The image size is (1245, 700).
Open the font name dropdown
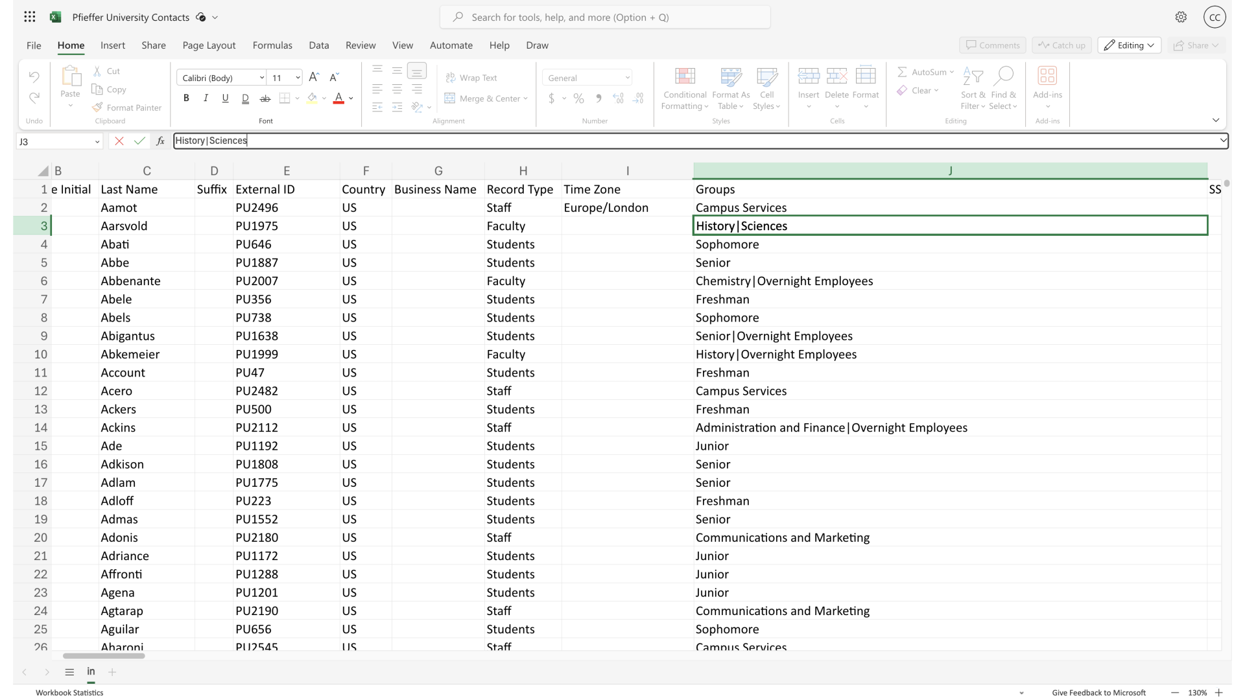point(261,78)
